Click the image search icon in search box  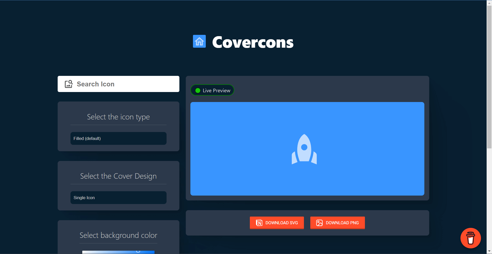pos(69,84)
